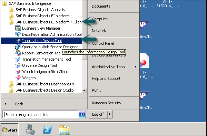This screenshot has height=136, width=207.
Task: Click SAP Business Intelligence folder icon
Action: coord(4,3)
